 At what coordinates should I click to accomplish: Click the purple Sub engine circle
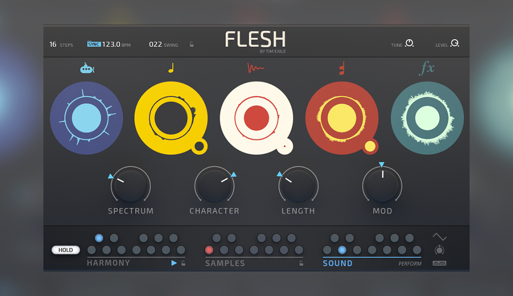click(86, 118)
